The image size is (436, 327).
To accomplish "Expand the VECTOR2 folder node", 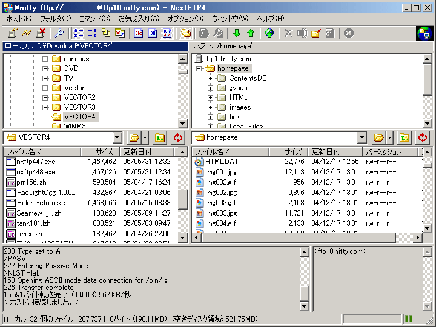I will pos(45,97).
